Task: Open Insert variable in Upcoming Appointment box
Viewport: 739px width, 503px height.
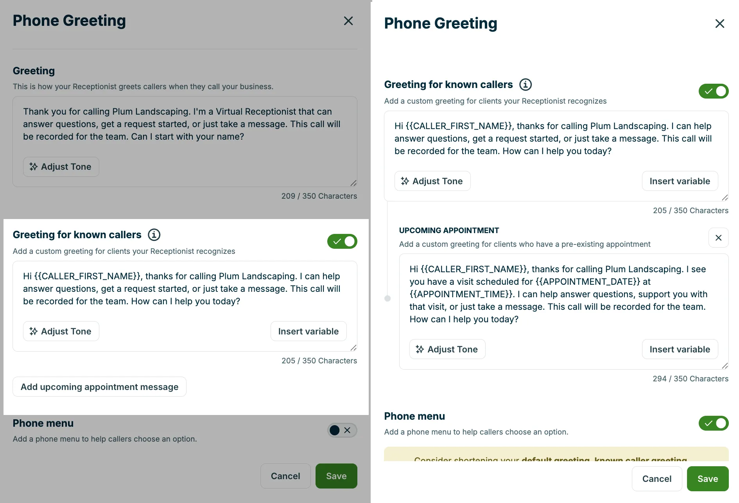Action: 680,349
